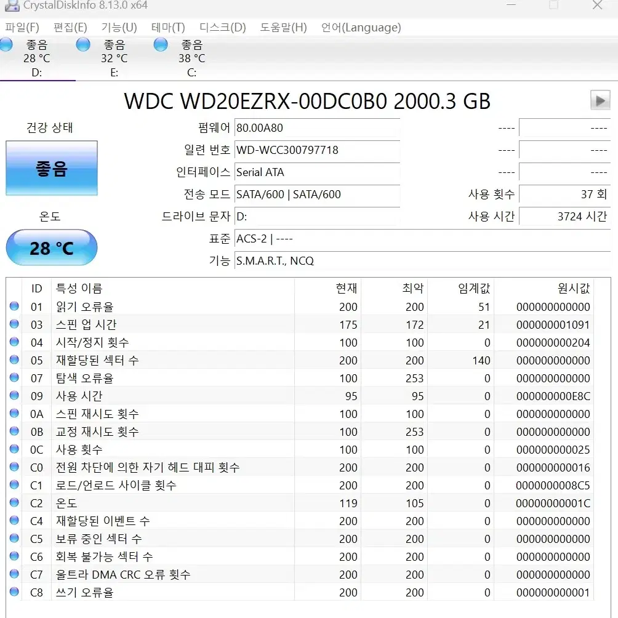This screenshot has height=618, width=618.
Task: Click the standard field ACS-2
Action: click(422, 238)
